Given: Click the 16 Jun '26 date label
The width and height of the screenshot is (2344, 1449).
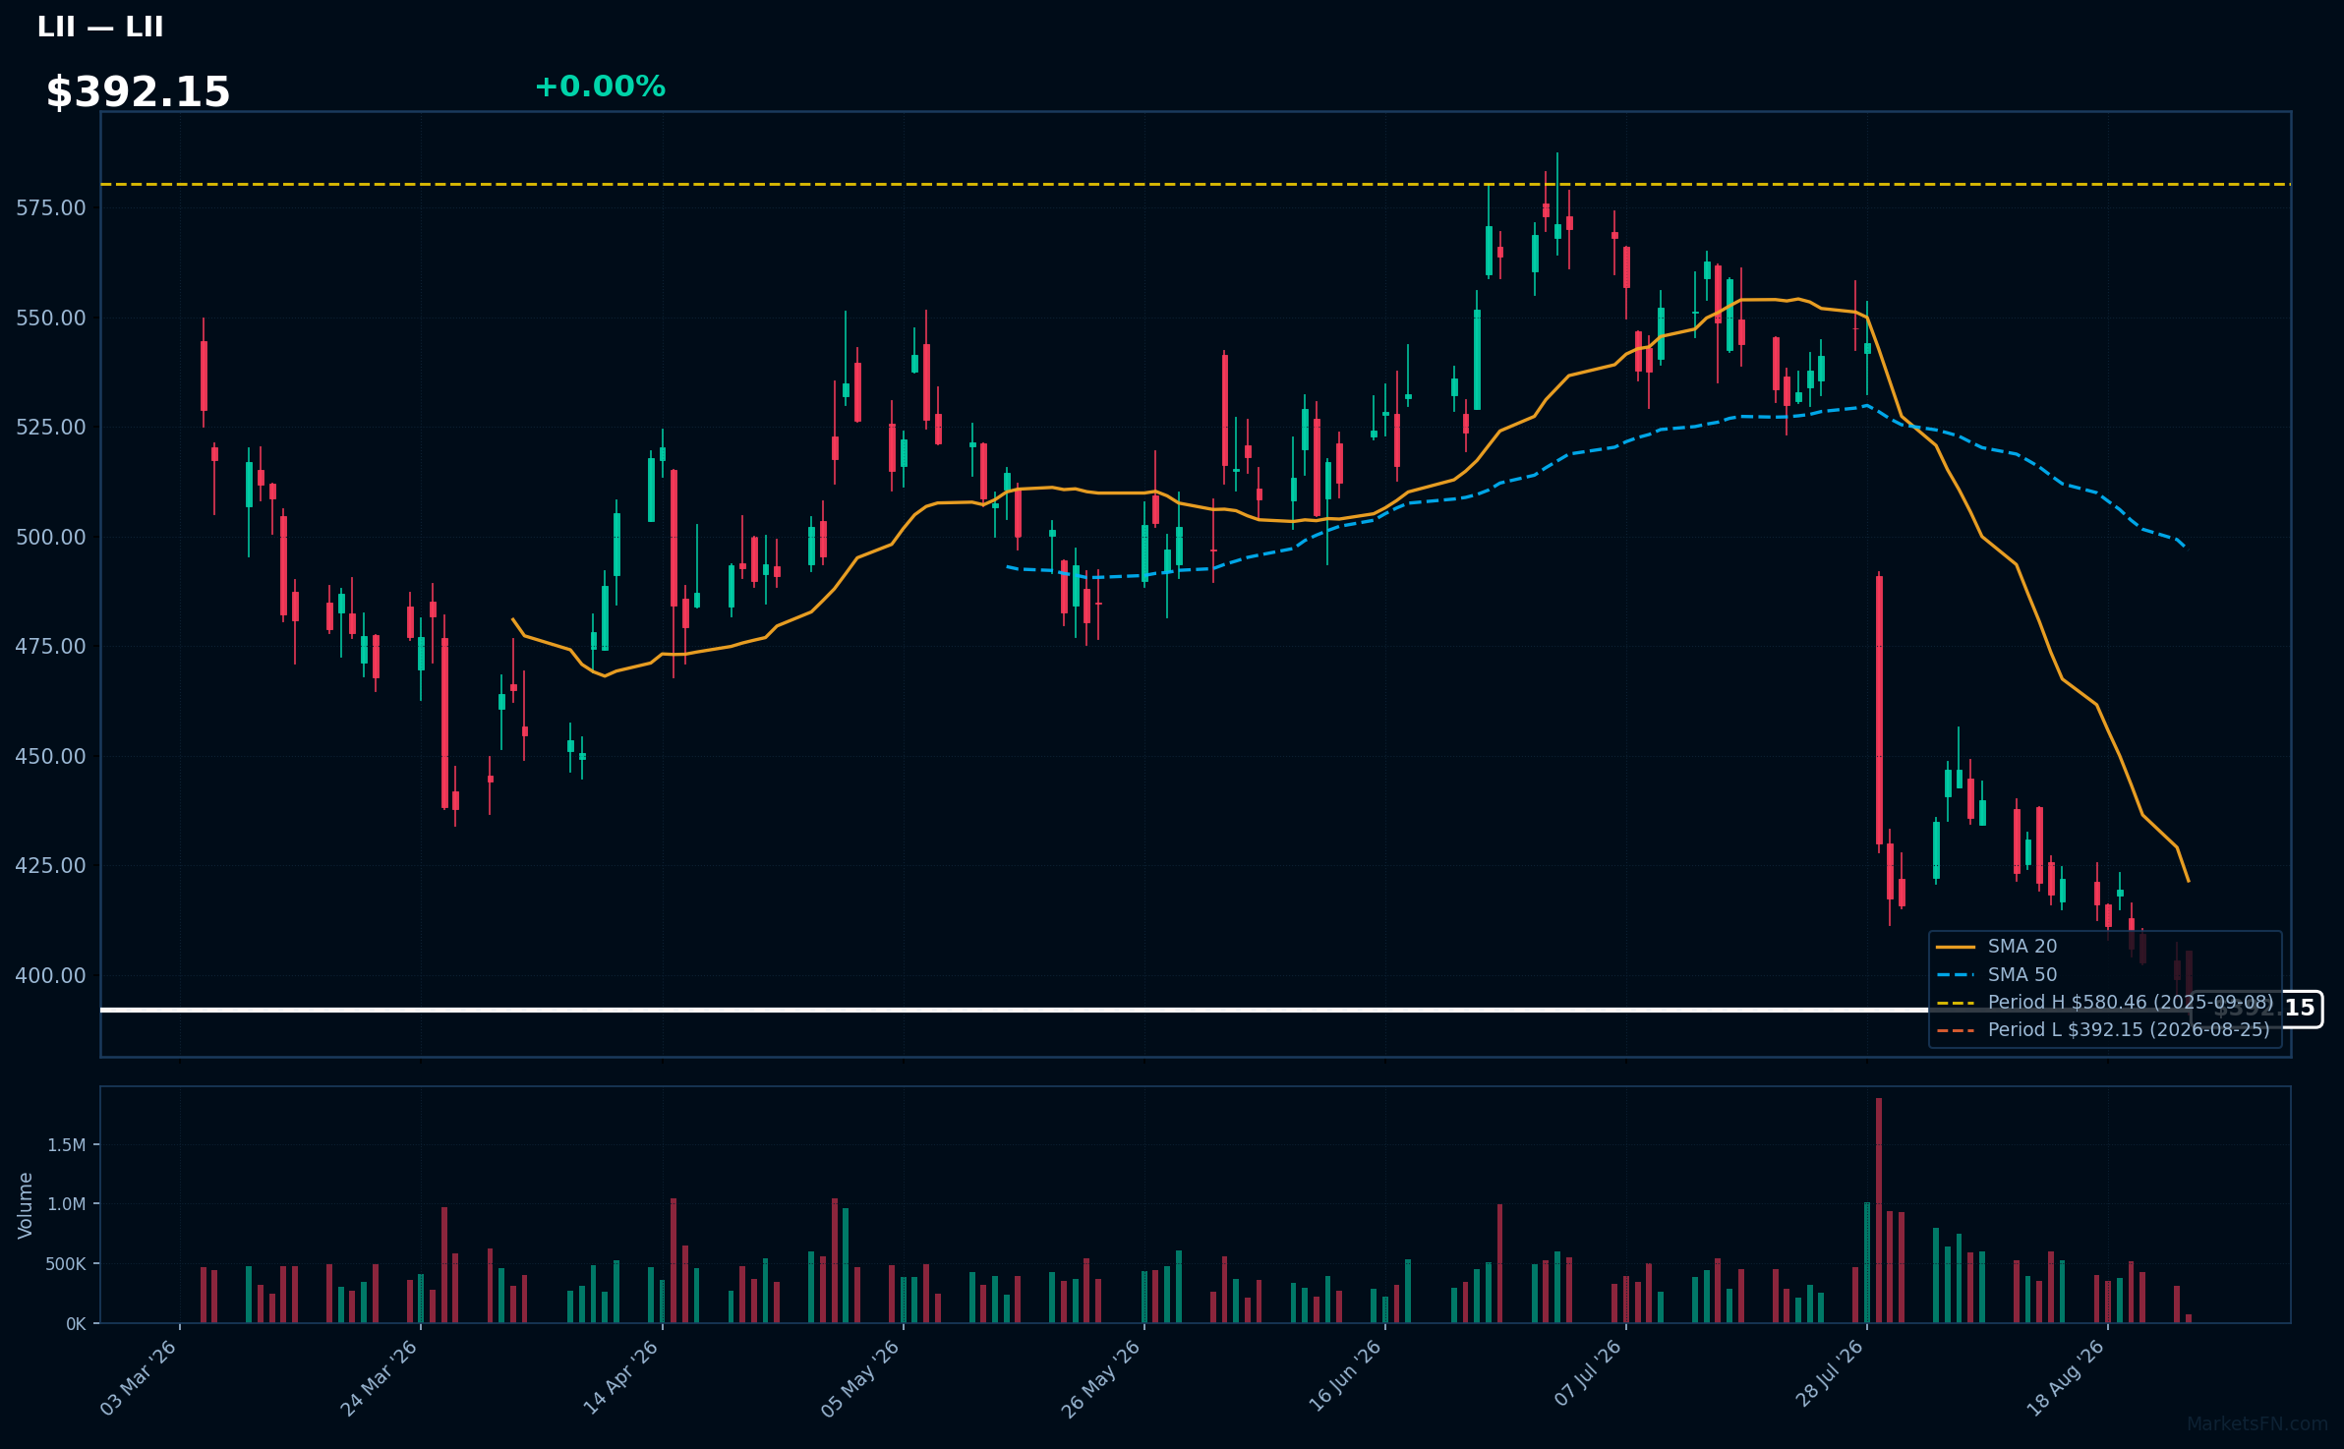Looking at the screenshot, I should pos(1344,1378).
